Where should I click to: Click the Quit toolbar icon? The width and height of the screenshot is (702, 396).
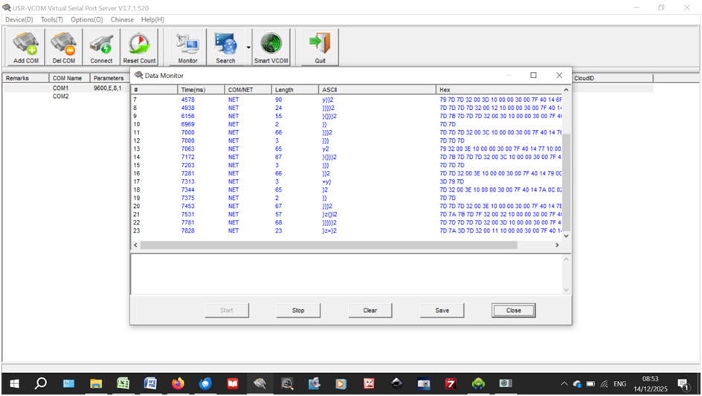(x=319, y=48)
